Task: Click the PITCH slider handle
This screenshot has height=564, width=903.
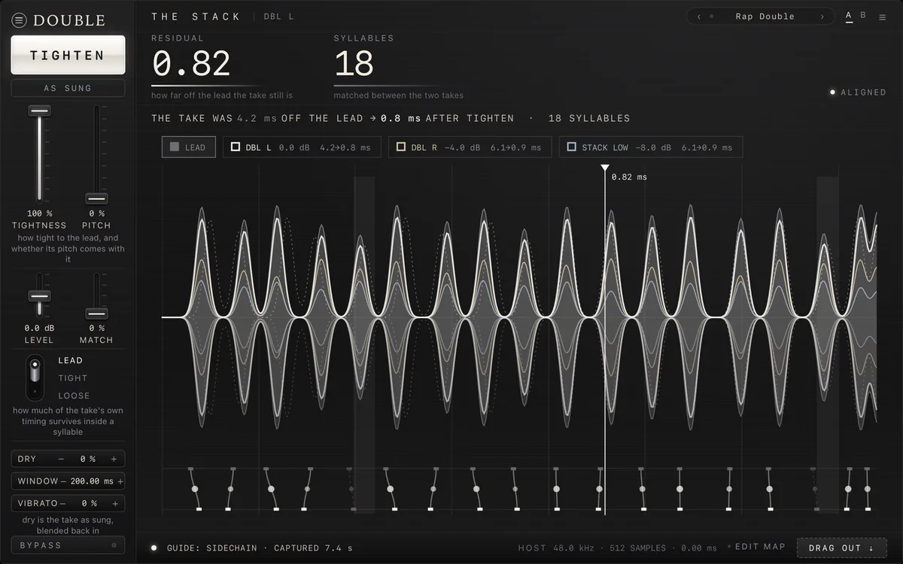Action: tap(96, 199)
